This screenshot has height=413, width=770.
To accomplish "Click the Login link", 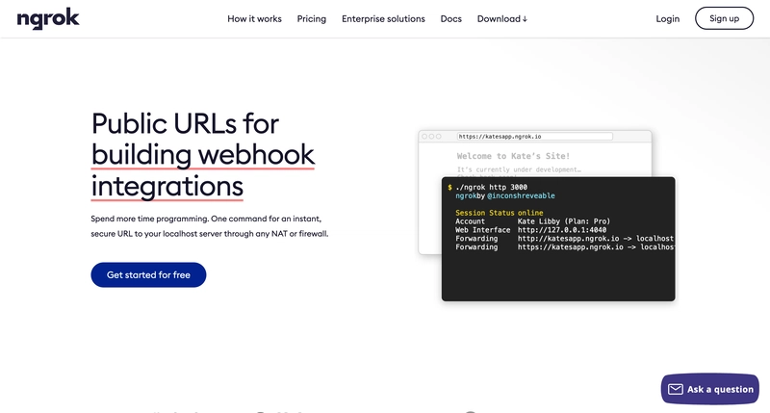I will 667,18.
